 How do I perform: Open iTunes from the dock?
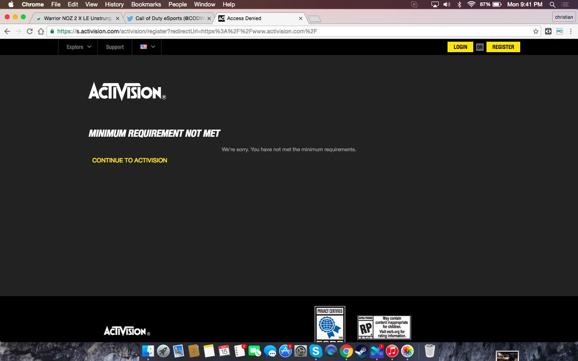click(392, 351)
